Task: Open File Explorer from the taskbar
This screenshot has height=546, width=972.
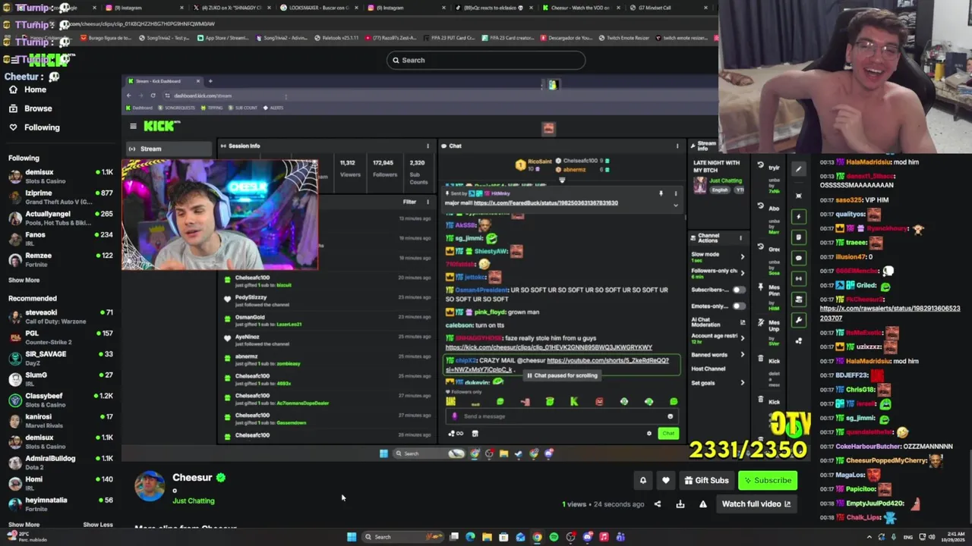Action: [487, 537]
